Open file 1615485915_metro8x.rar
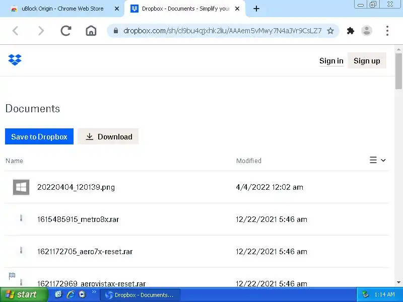The width and height of the screenshot is (403, 302). [x=78, y=219]
